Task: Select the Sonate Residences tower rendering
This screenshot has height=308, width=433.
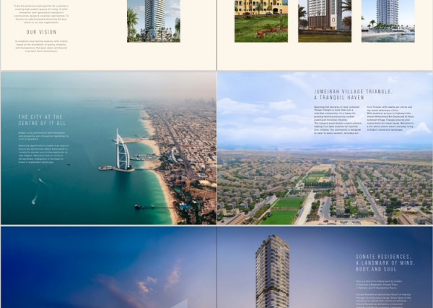Action: click(273, 271)
